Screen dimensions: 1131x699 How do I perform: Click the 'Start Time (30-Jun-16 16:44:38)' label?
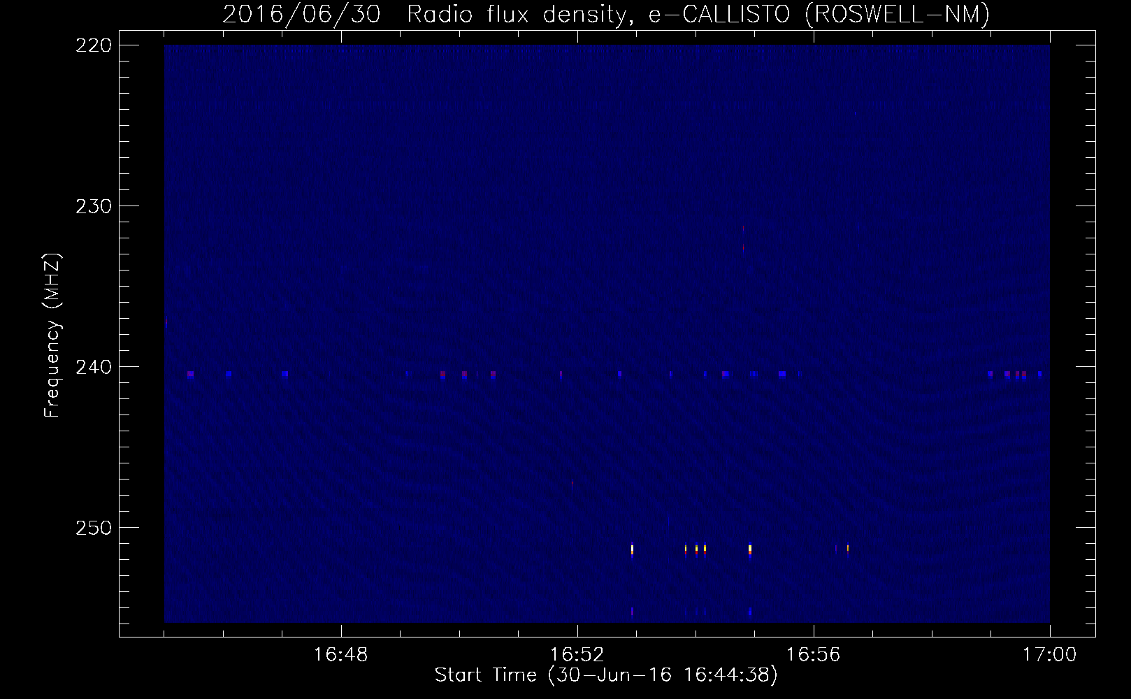[606, 675]
